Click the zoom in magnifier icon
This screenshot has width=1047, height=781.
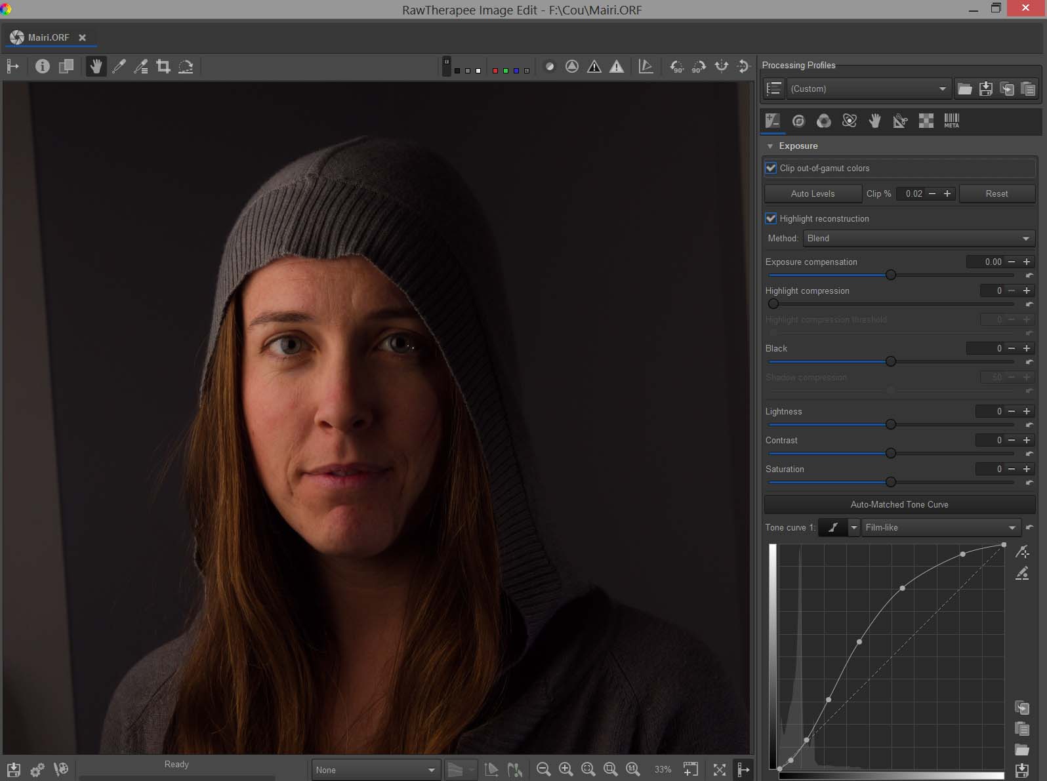pyautogui.click(x=565, y=769)
